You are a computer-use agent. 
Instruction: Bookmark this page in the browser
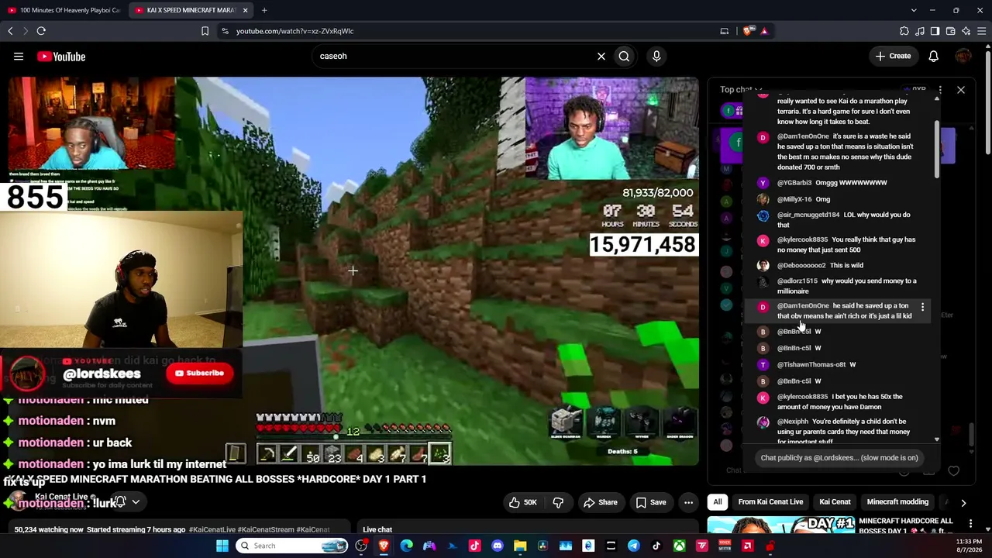click(x=205, y=31)
